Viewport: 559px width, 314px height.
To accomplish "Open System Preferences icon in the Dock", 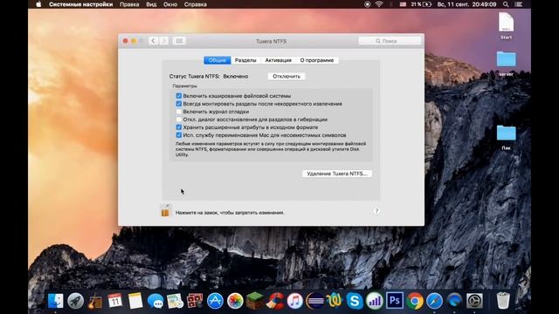I will tap(474, 301).
